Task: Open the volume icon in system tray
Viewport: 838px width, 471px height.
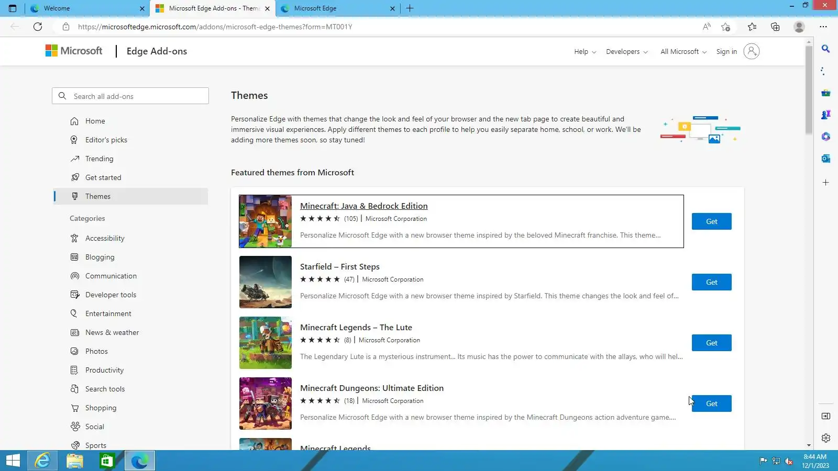Action: (789, 461)
